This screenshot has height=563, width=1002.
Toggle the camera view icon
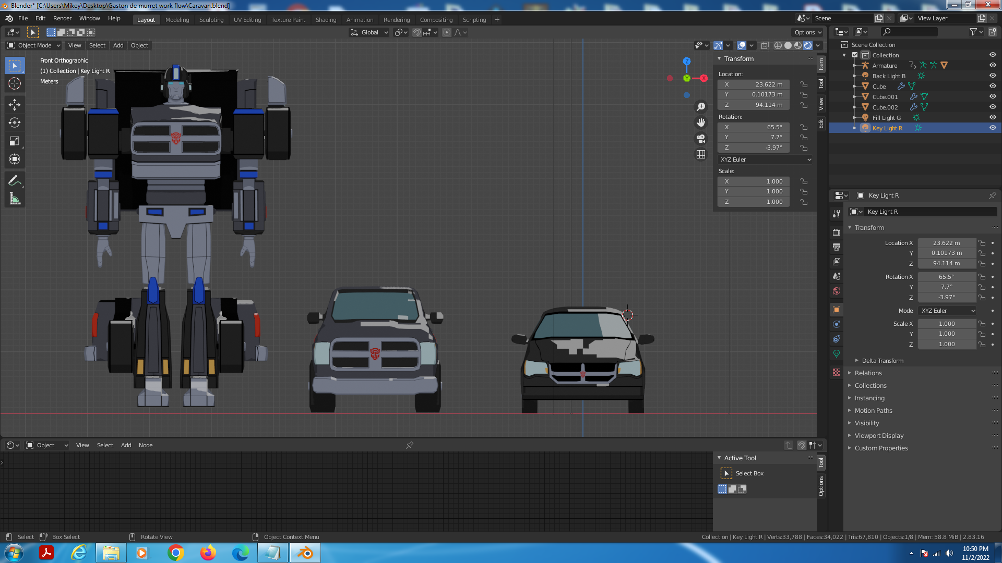click(701, 139)
